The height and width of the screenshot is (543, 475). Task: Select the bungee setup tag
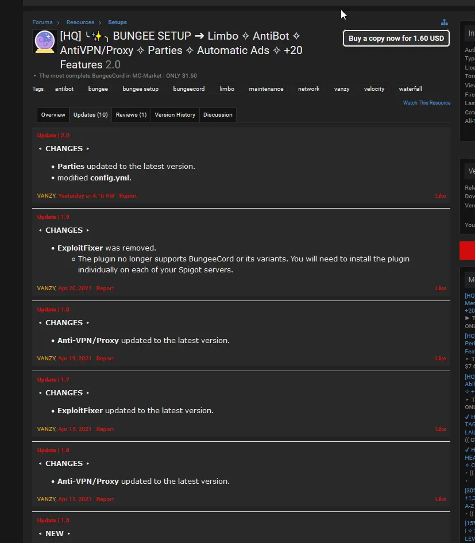pyautogui.click(x=141, y=89)
